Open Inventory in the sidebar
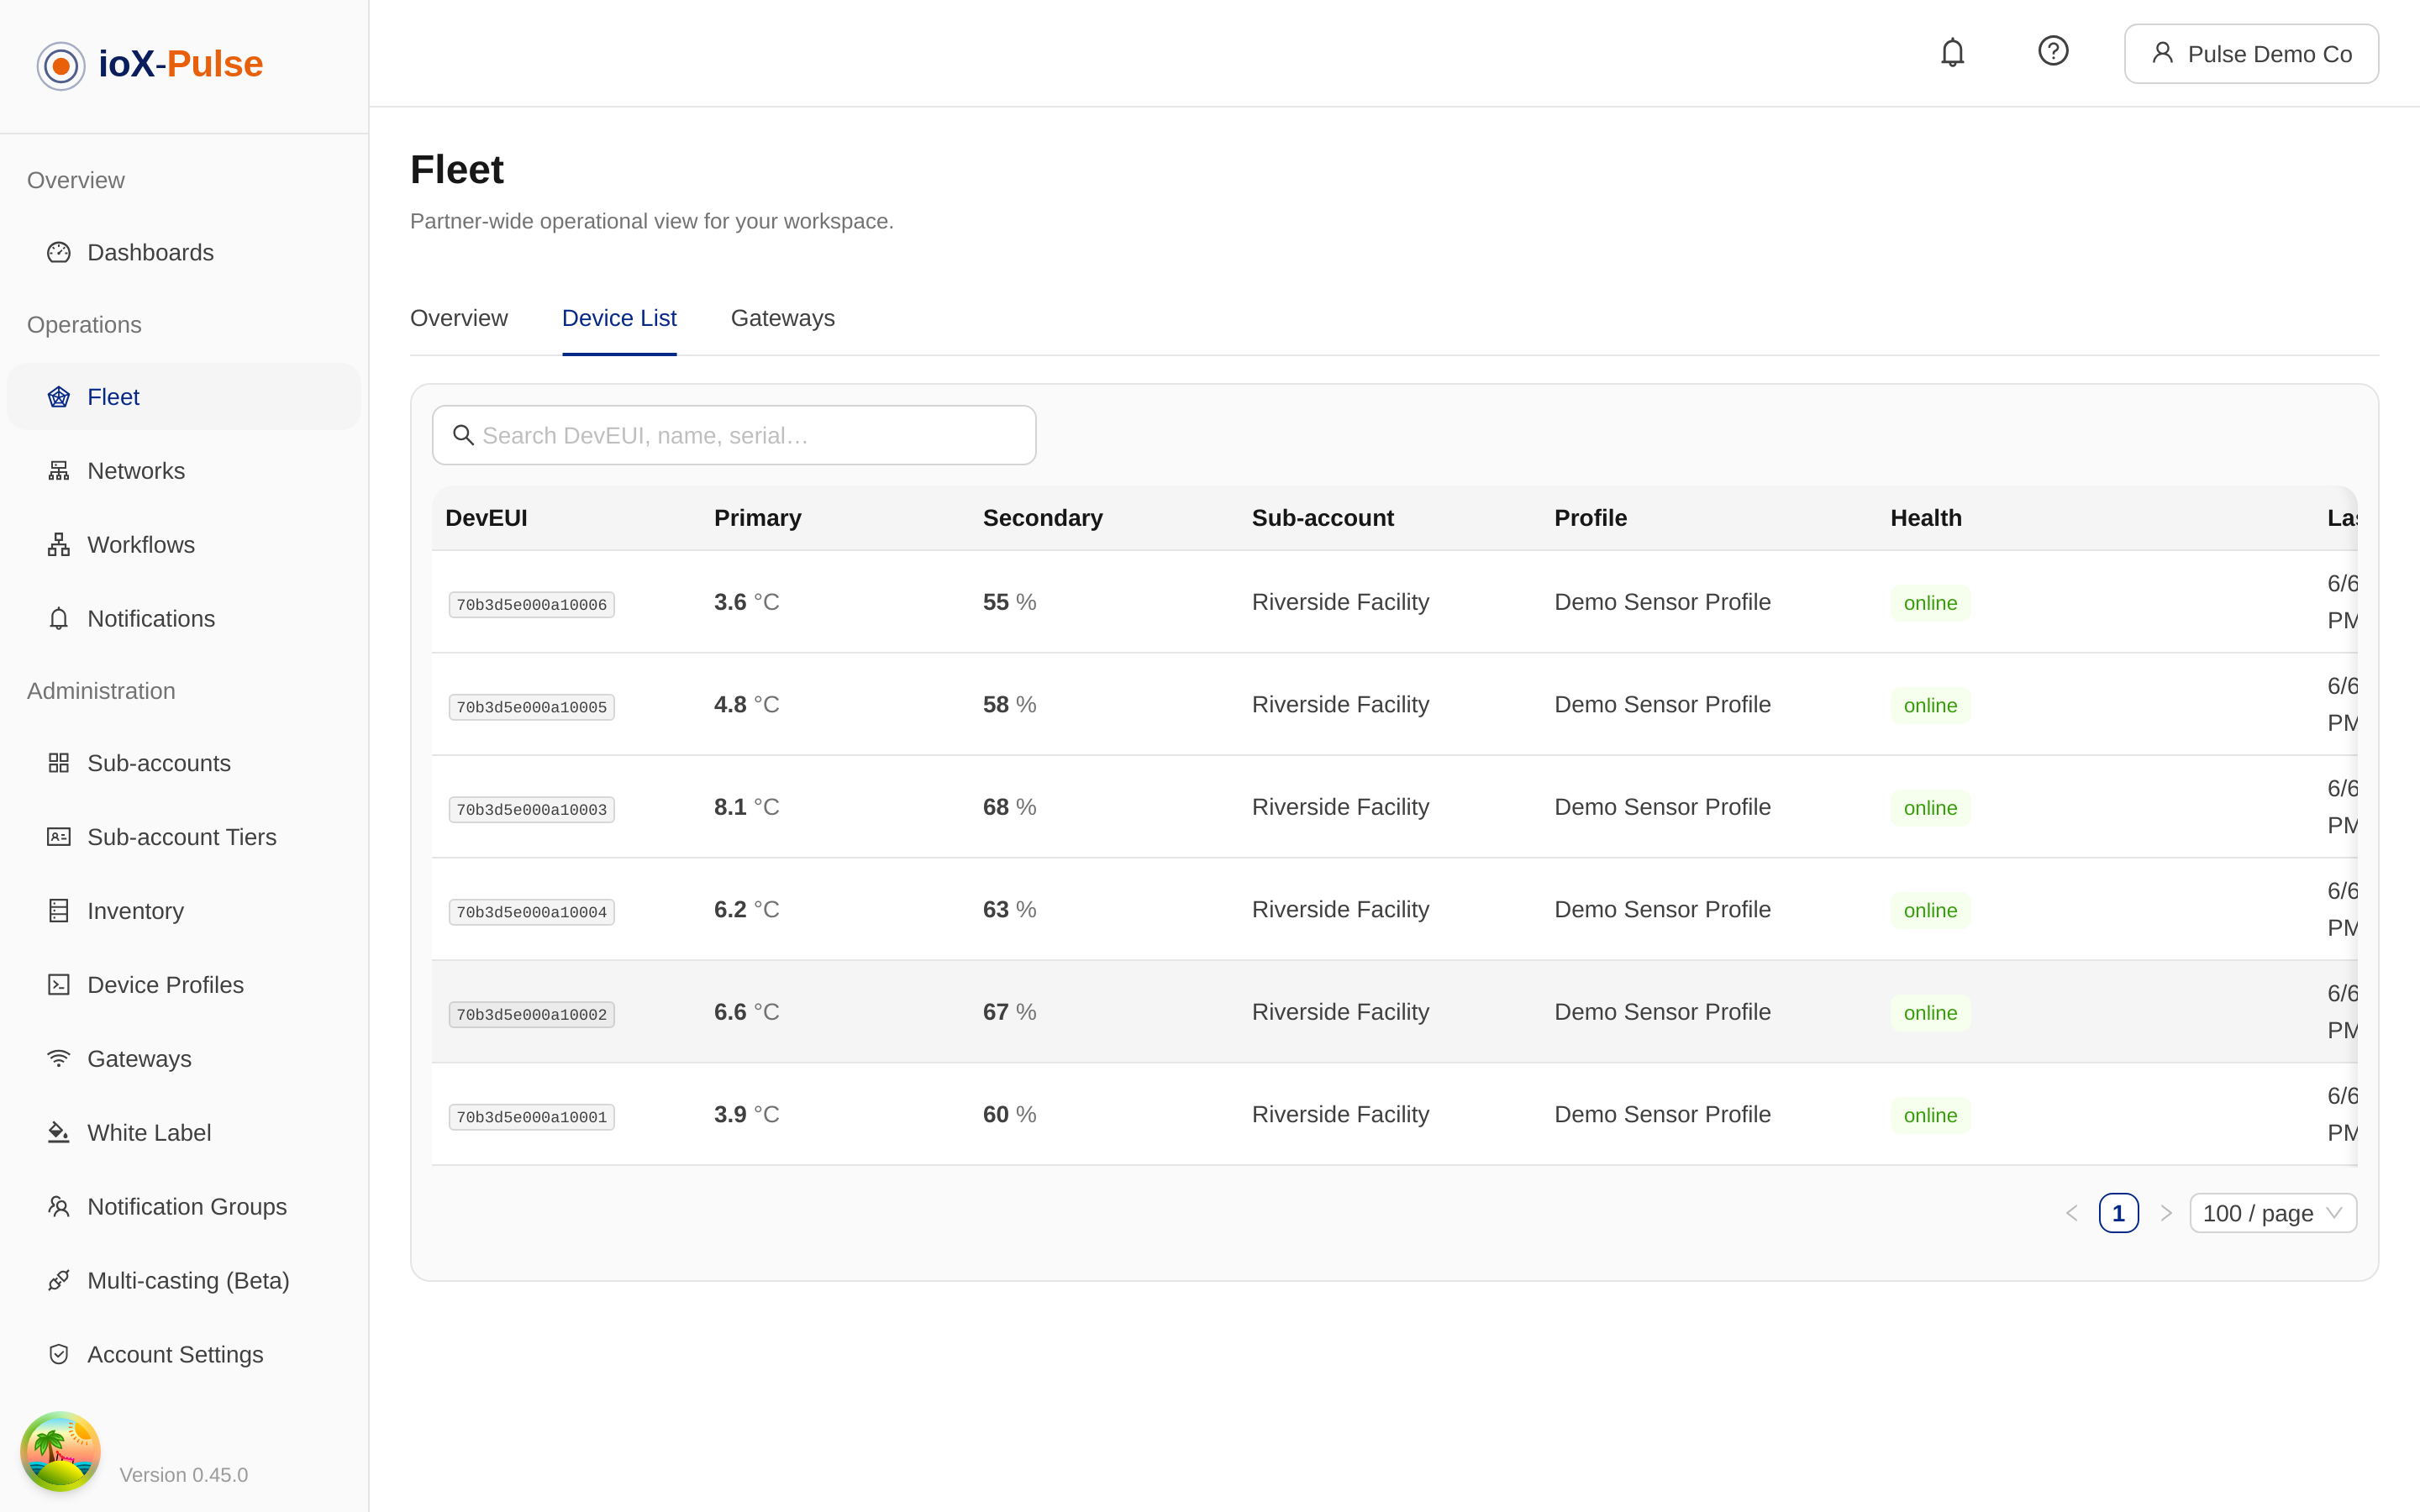Screen dimensions: 2420x1512 tap(184, 911)
